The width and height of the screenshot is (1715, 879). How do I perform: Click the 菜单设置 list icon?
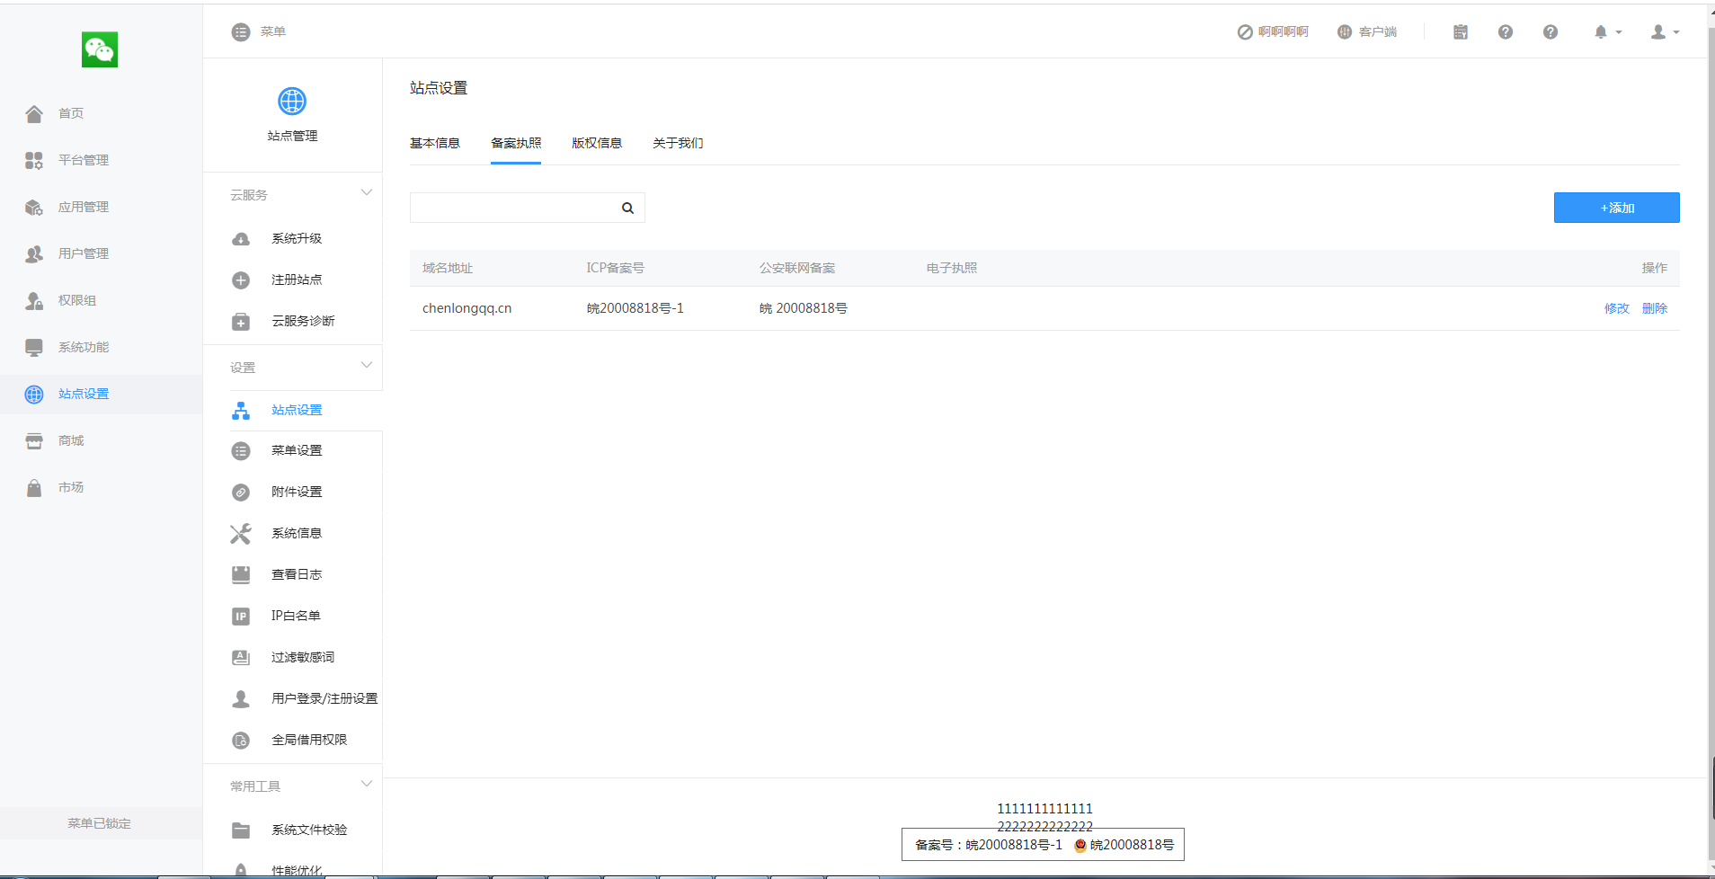241,451
